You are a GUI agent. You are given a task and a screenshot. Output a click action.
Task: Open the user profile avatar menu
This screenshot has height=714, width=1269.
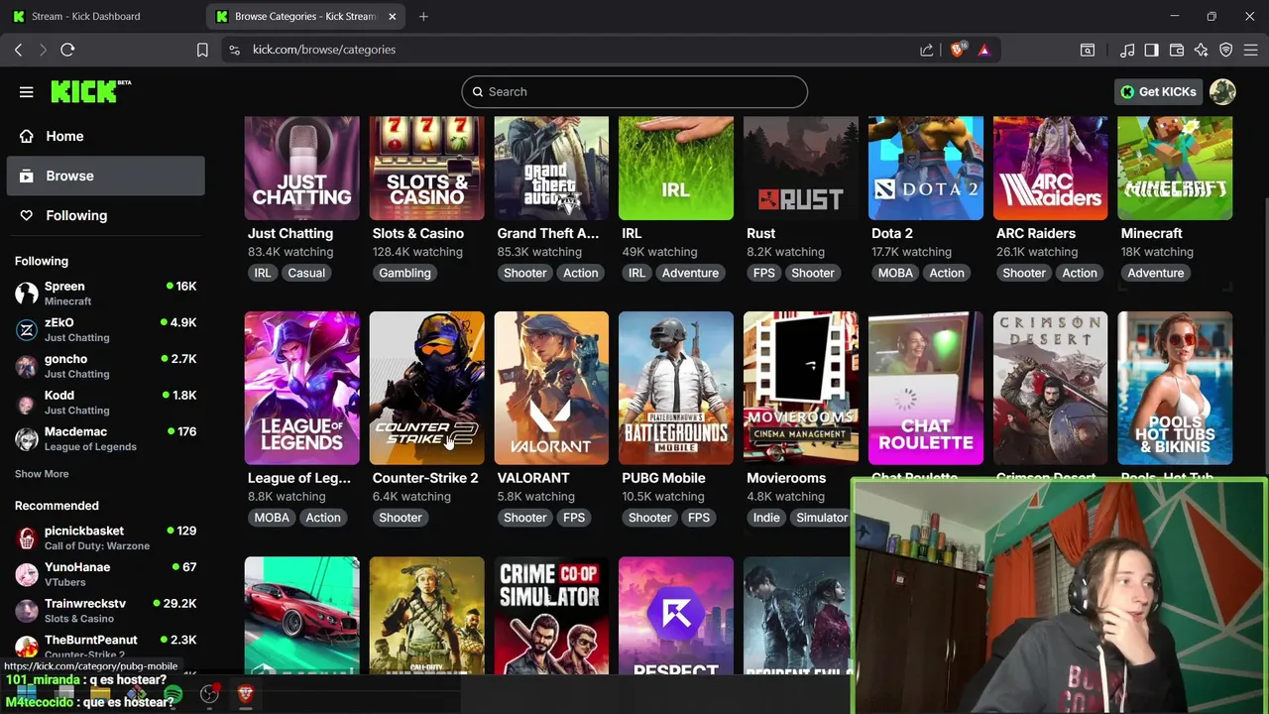(x=1222, y=91)
